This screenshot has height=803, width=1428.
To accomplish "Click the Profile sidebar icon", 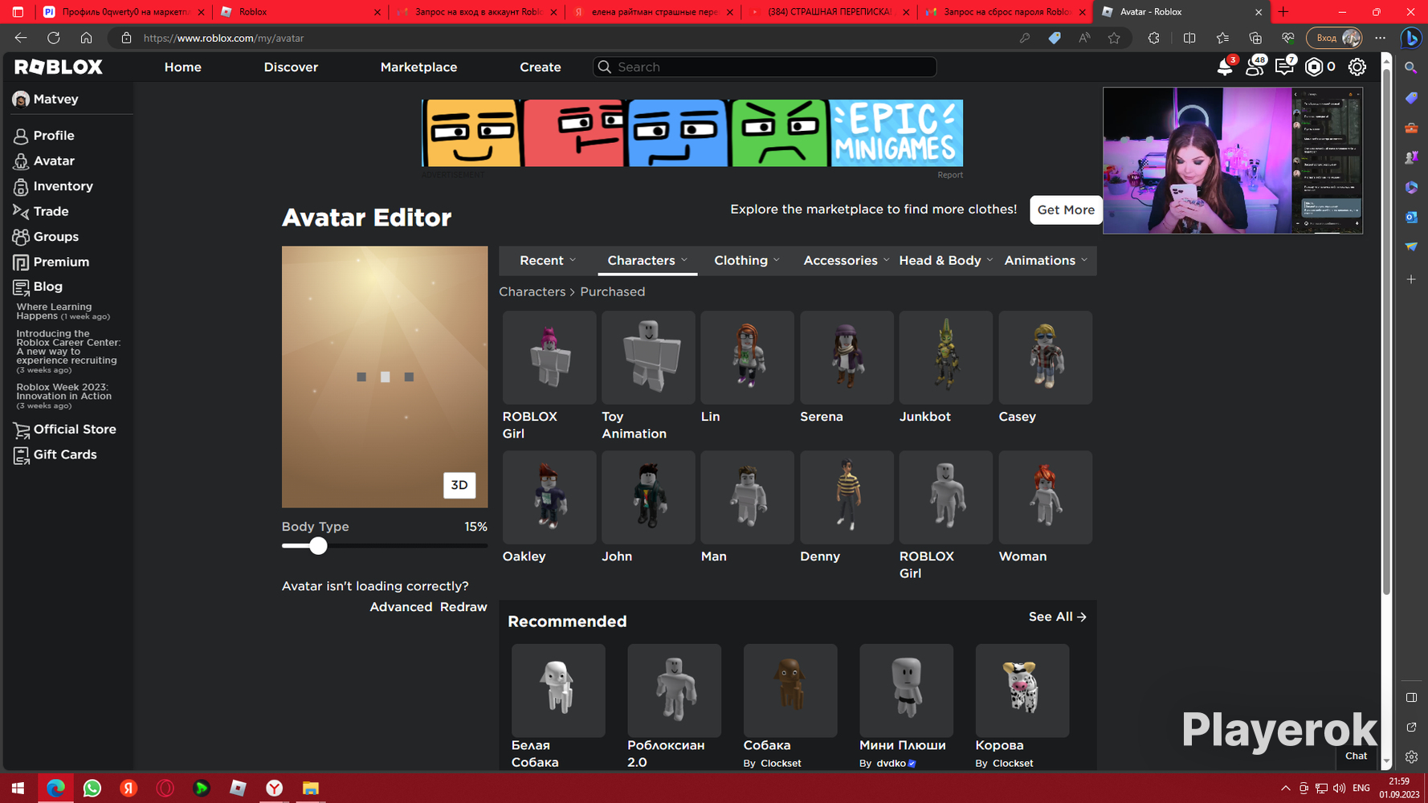I will pyautogui.click(x=21, y=137).
